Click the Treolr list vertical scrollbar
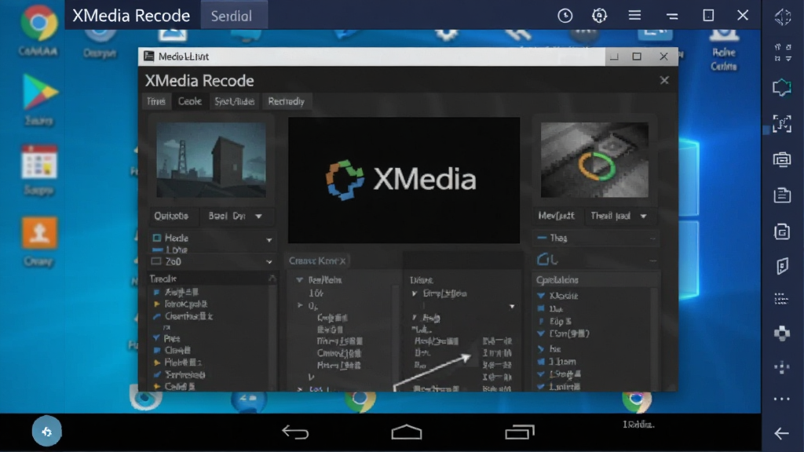 tap(272, 338)
